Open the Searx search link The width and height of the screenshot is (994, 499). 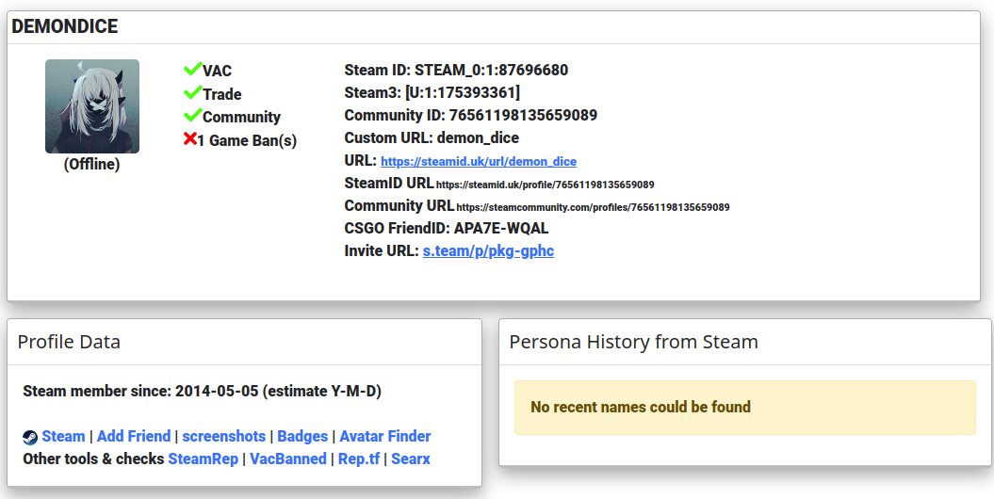coord(410,459)
